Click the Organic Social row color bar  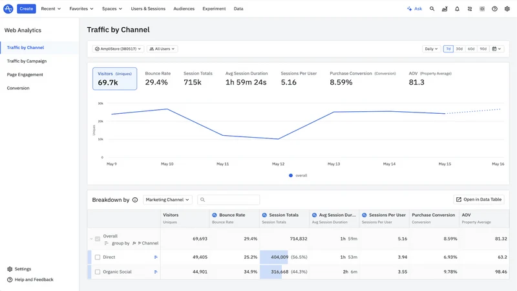89,272
